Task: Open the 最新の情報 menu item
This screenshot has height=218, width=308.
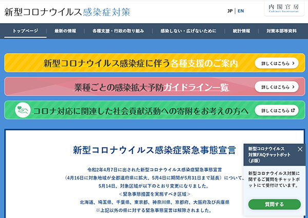Action: click(65, 31)
